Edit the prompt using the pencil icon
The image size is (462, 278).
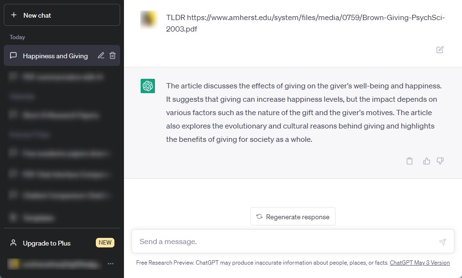coord(439,50)
